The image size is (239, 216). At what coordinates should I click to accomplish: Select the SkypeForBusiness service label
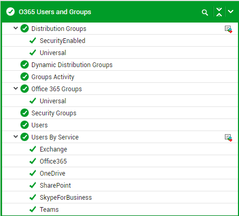66,198
